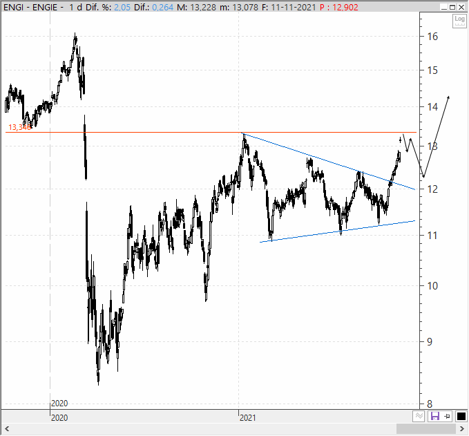Click the 8 price axis label

coord(430,404)
